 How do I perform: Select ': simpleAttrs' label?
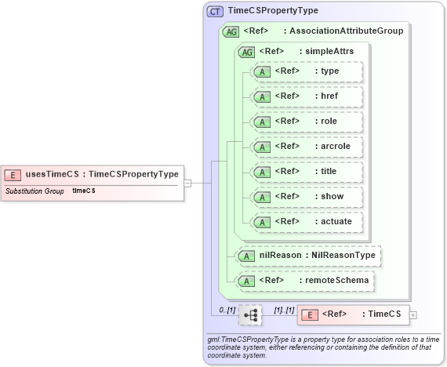pos(327,51)
